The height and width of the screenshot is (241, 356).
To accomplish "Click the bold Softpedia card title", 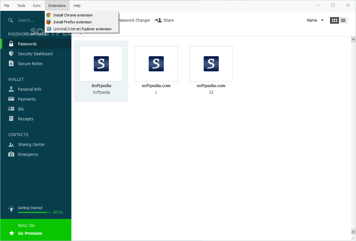I will click(x=101, y=85).
